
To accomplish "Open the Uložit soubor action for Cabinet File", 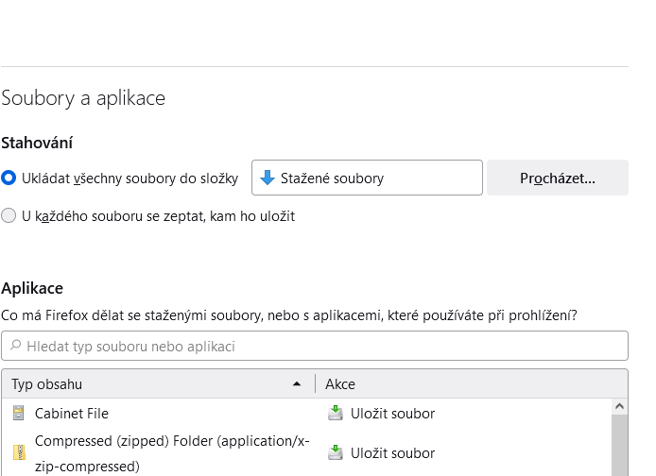I will tap(392, 413).
